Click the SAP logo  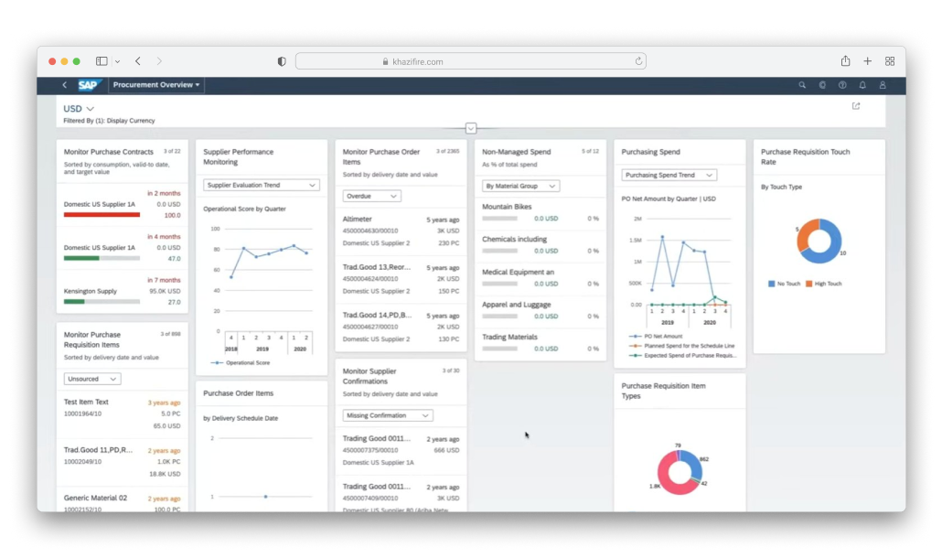click(88, 85)
